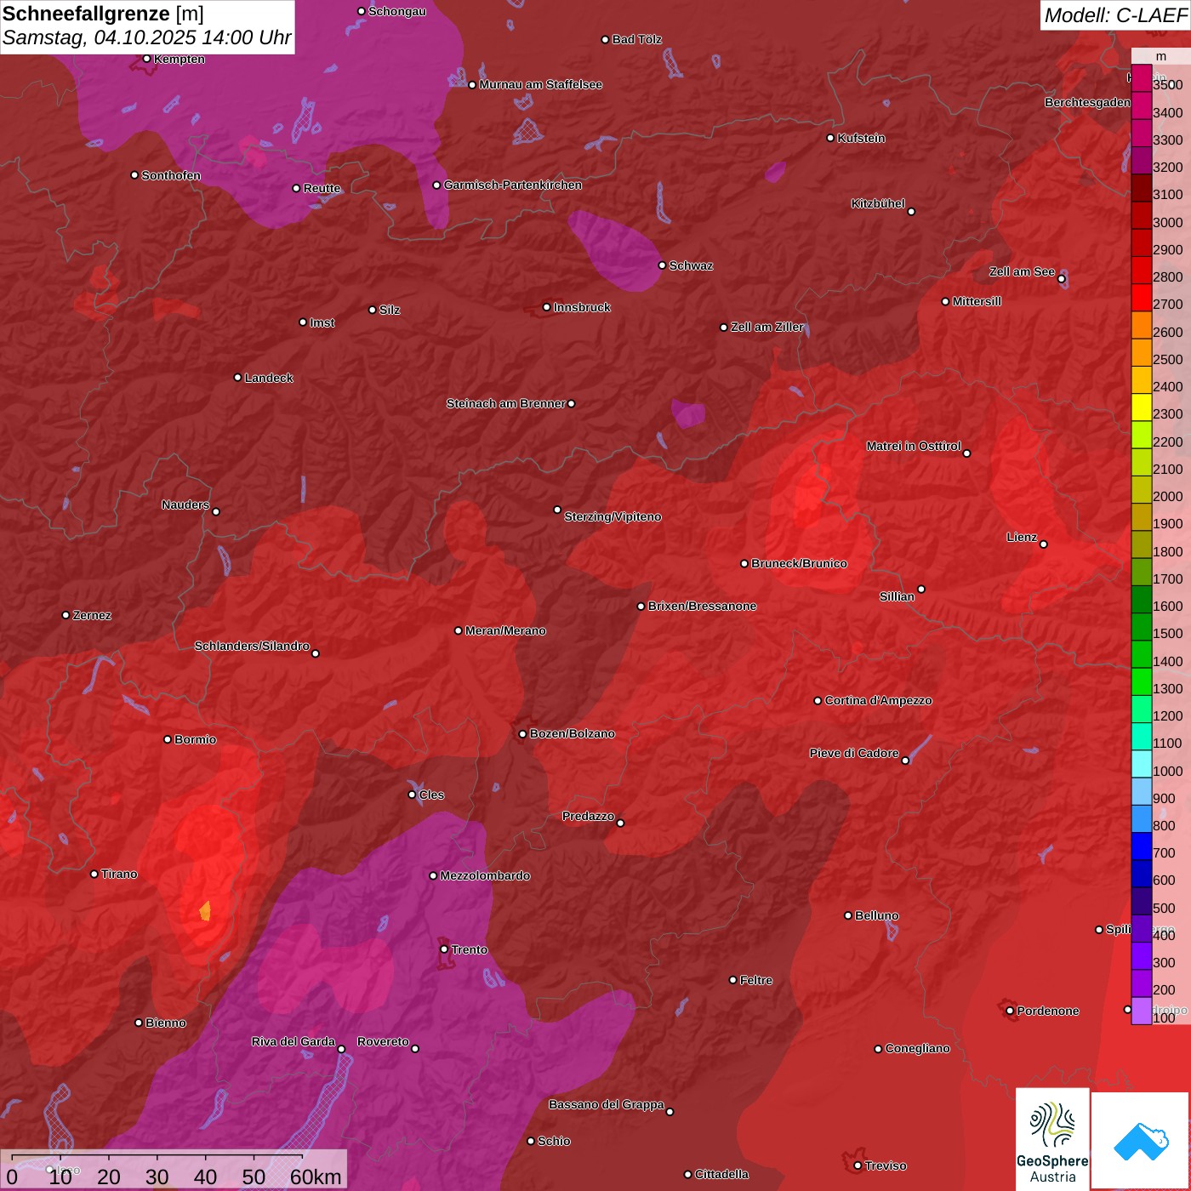Click the 'Cles' label
Screen dimensions: 1191x1191
pyautogui.click(x=431, y=795)
